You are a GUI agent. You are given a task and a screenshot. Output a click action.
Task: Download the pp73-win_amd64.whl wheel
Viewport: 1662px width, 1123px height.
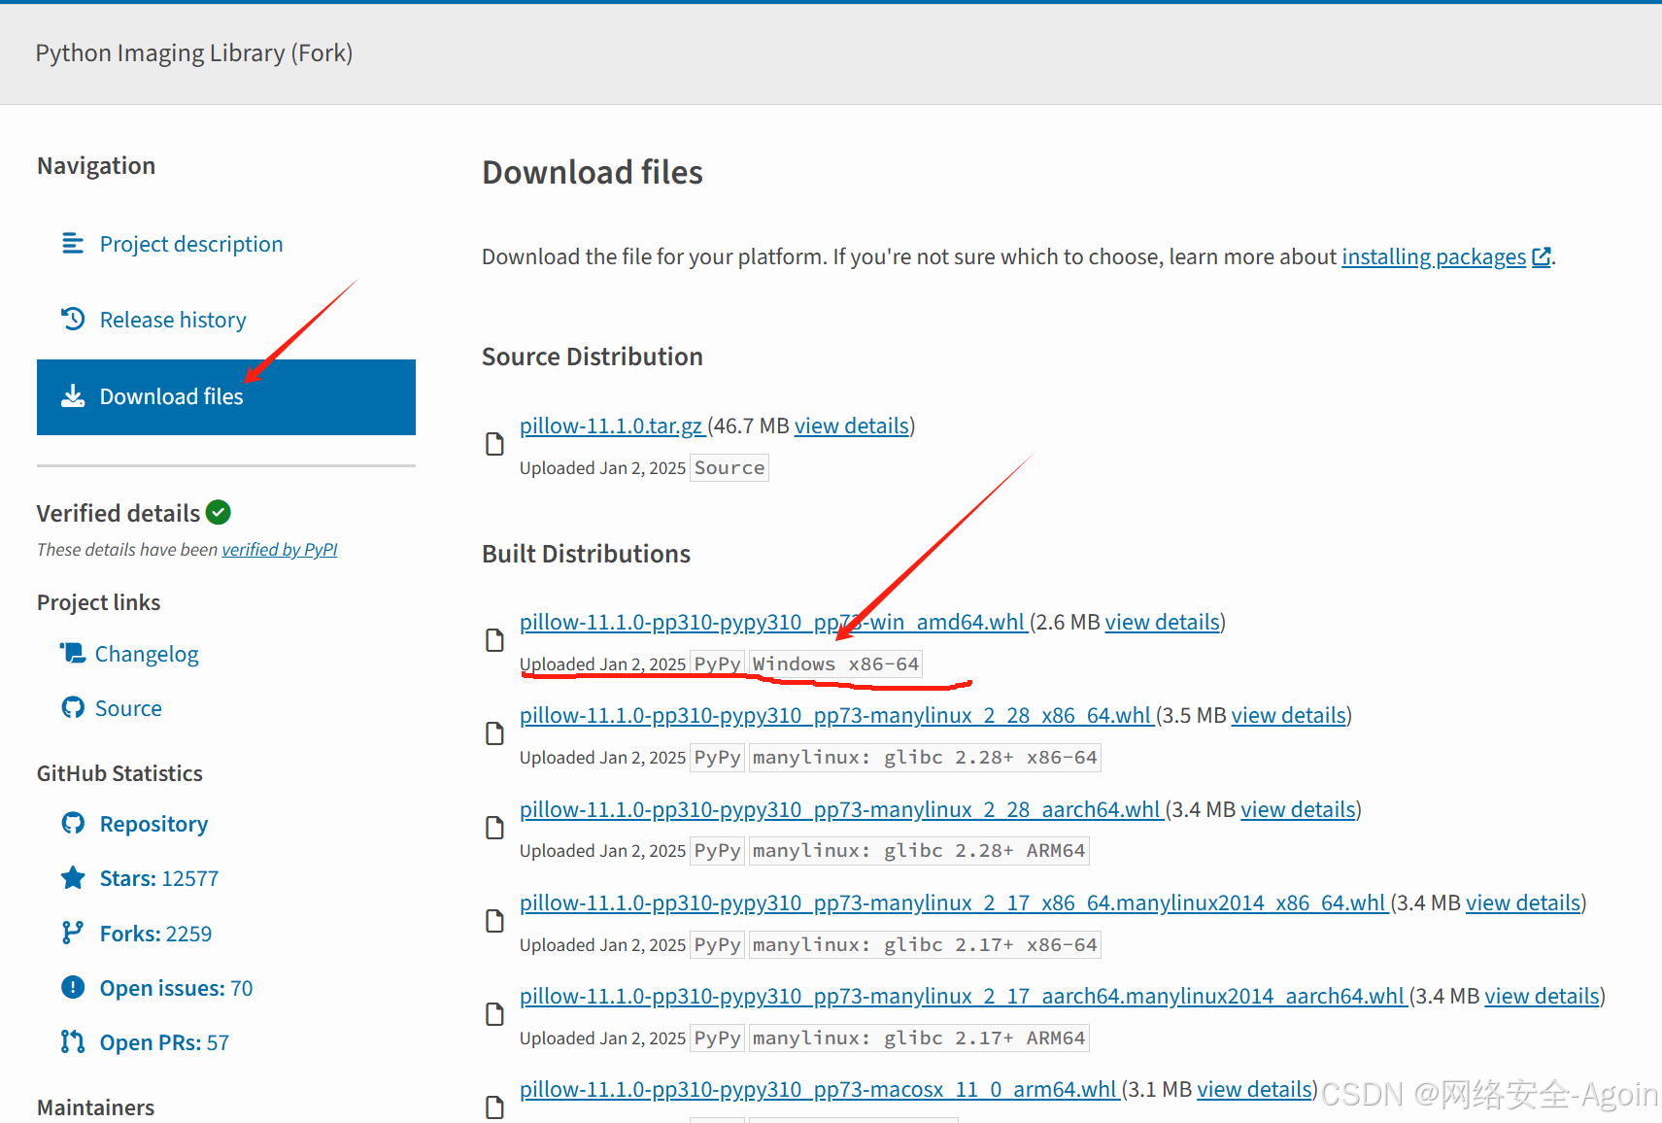(x=773, y=622)
